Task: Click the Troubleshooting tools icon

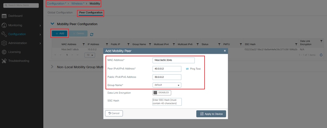Action: [4, 61]
